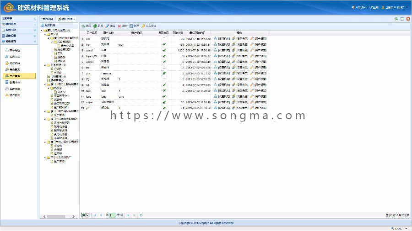The width and height of the screenshot is (412, 231).
Task: Click the chevron of the 系统管理 accordion panel
Action: coord(35,42)
